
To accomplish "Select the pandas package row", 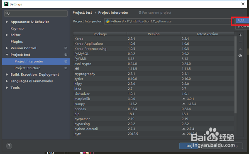I will 154,109.
